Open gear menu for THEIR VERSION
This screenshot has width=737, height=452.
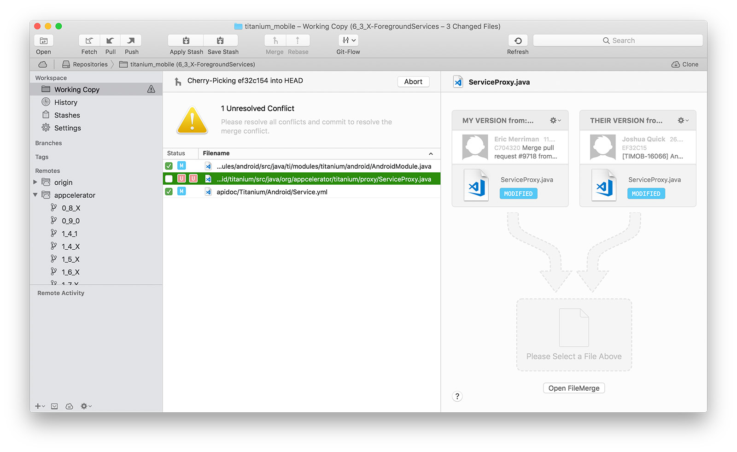pyautogui.click(x=683, y=121)
